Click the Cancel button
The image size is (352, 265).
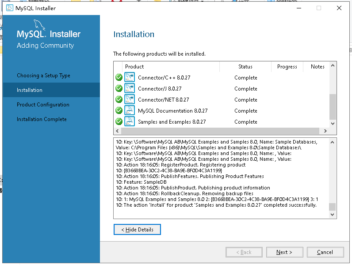point(325,252)
